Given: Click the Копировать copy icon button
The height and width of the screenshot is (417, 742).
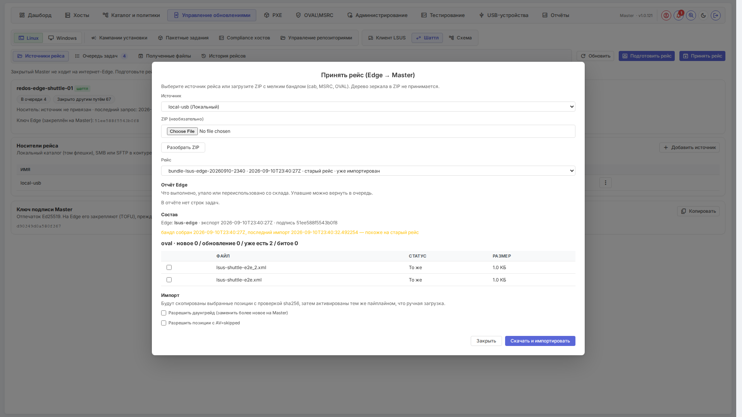Looking at the screenshot, I should coord(698,211).
